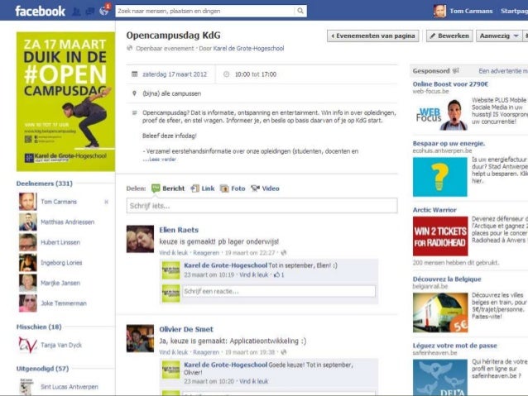Open the Opencampusdag event poster image
528x396 pixels.
click(65, 102)
